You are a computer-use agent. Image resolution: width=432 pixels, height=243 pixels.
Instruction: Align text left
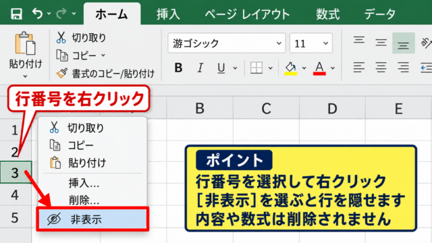pos(358,67)
